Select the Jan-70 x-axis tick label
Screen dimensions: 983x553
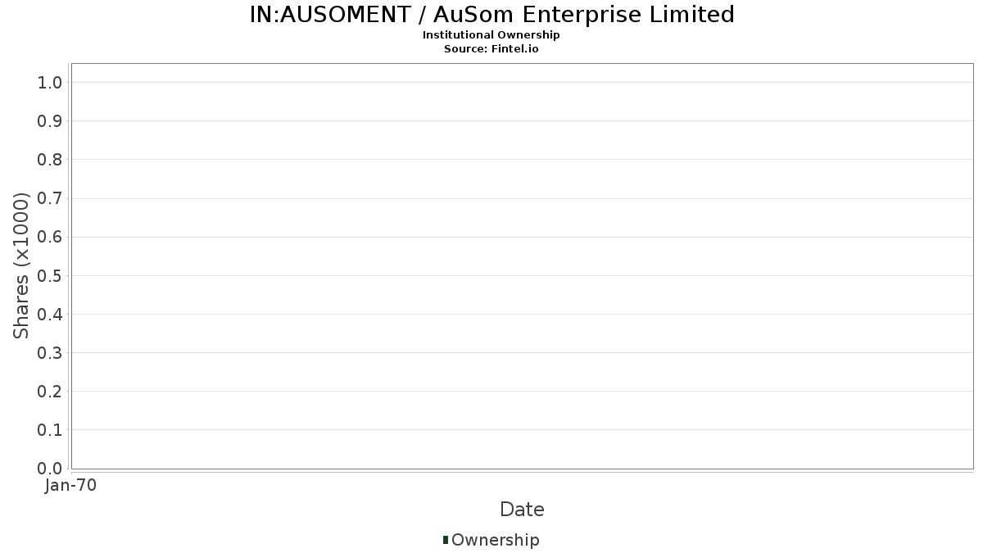71,486
